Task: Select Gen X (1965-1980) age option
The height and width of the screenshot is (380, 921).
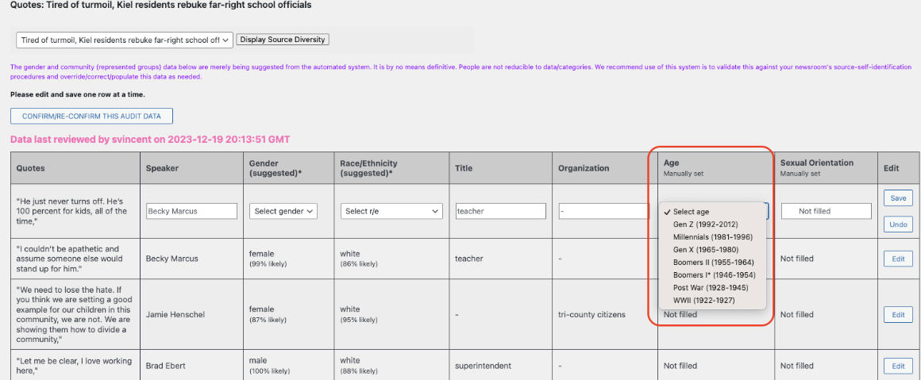Action: click(704, 250)
